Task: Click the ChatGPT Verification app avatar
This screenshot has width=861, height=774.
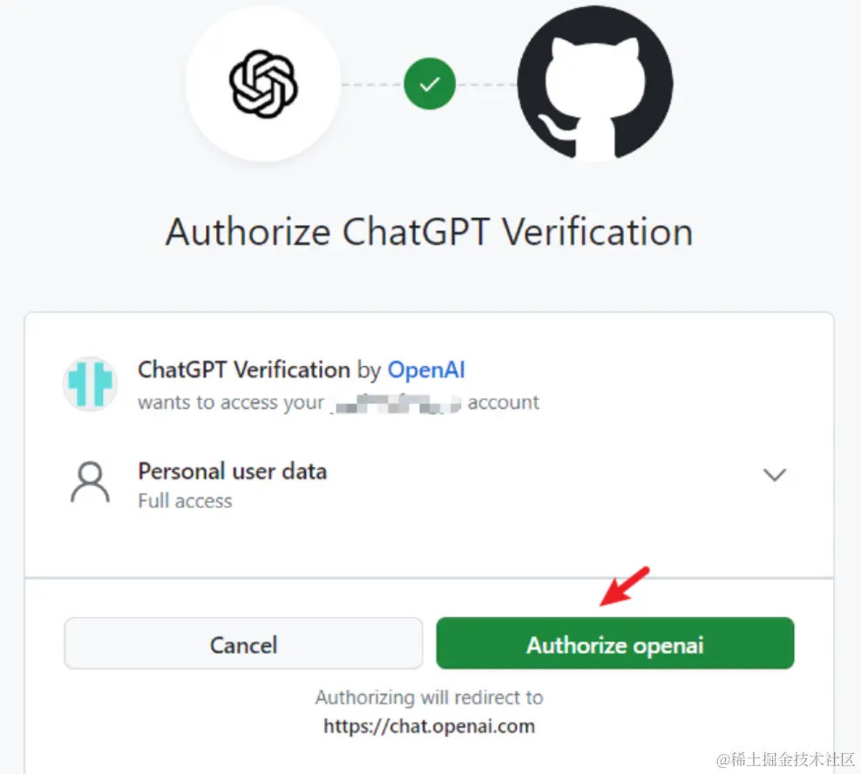Action: (90, 384)
